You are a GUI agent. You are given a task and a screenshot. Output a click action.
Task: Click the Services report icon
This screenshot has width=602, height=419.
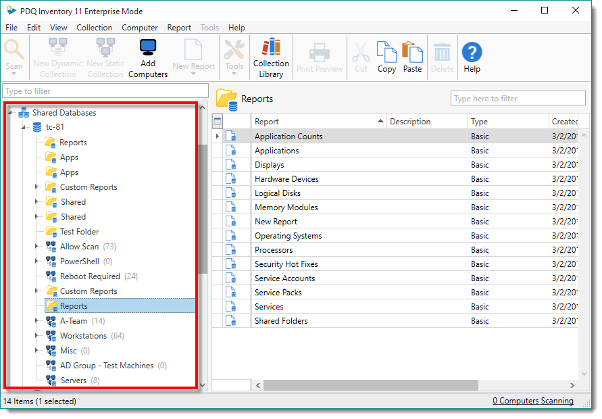pos(231,306)
